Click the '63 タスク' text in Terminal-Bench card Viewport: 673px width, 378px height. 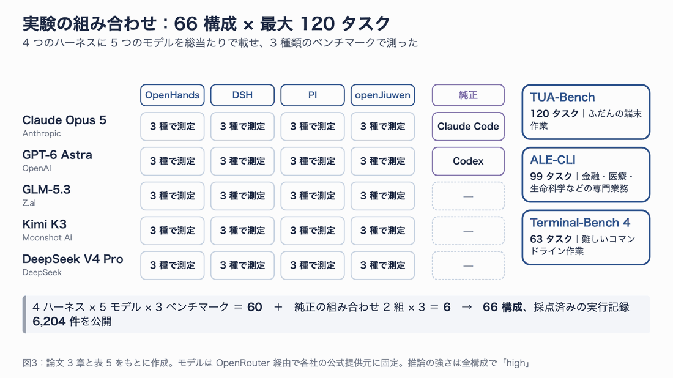coord(551,239)
